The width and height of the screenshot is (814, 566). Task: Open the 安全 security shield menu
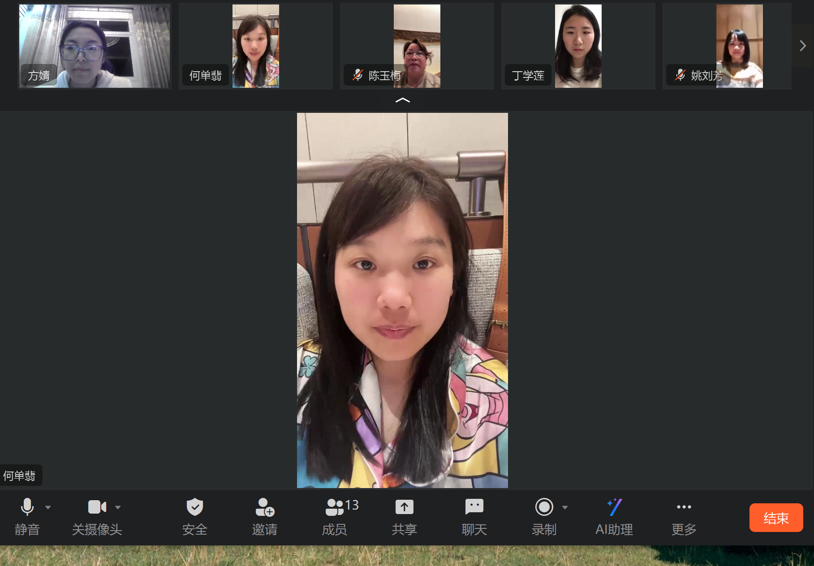click(x=195, y=507)
